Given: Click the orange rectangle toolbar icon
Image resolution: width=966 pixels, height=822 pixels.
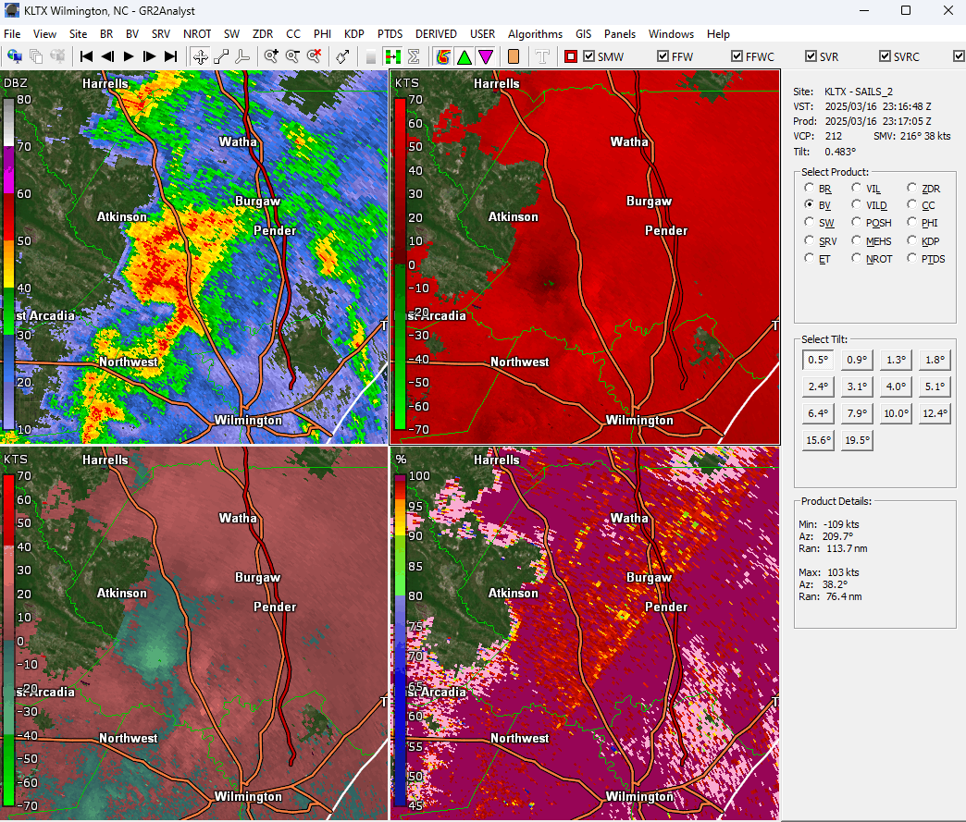Looking at the screenshot, I should 514,56.
